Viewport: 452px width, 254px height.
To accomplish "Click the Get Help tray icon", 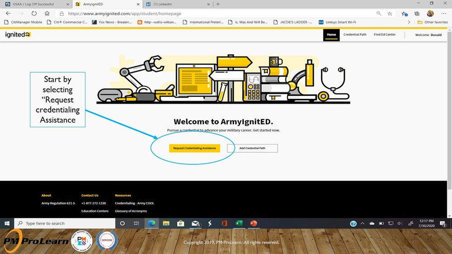I will click(x=353, y=223).
